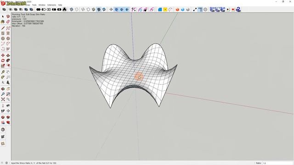
Task: Select the Tape Measure tool
Action: tap(3, 72)
